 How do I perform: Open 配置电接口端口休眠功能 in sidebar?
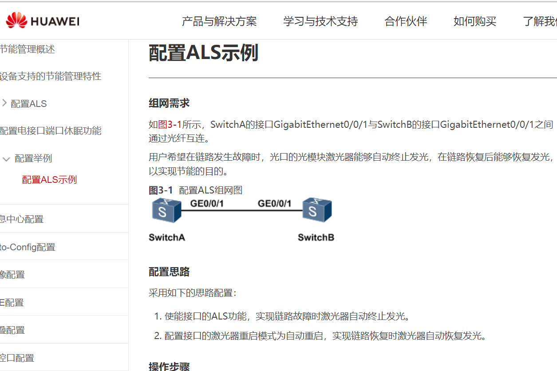51,131
